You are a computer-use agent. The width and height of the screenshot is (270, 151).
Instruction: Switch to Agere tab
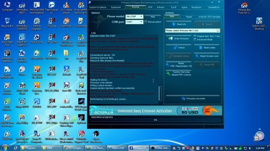click(x=184, y=8)
